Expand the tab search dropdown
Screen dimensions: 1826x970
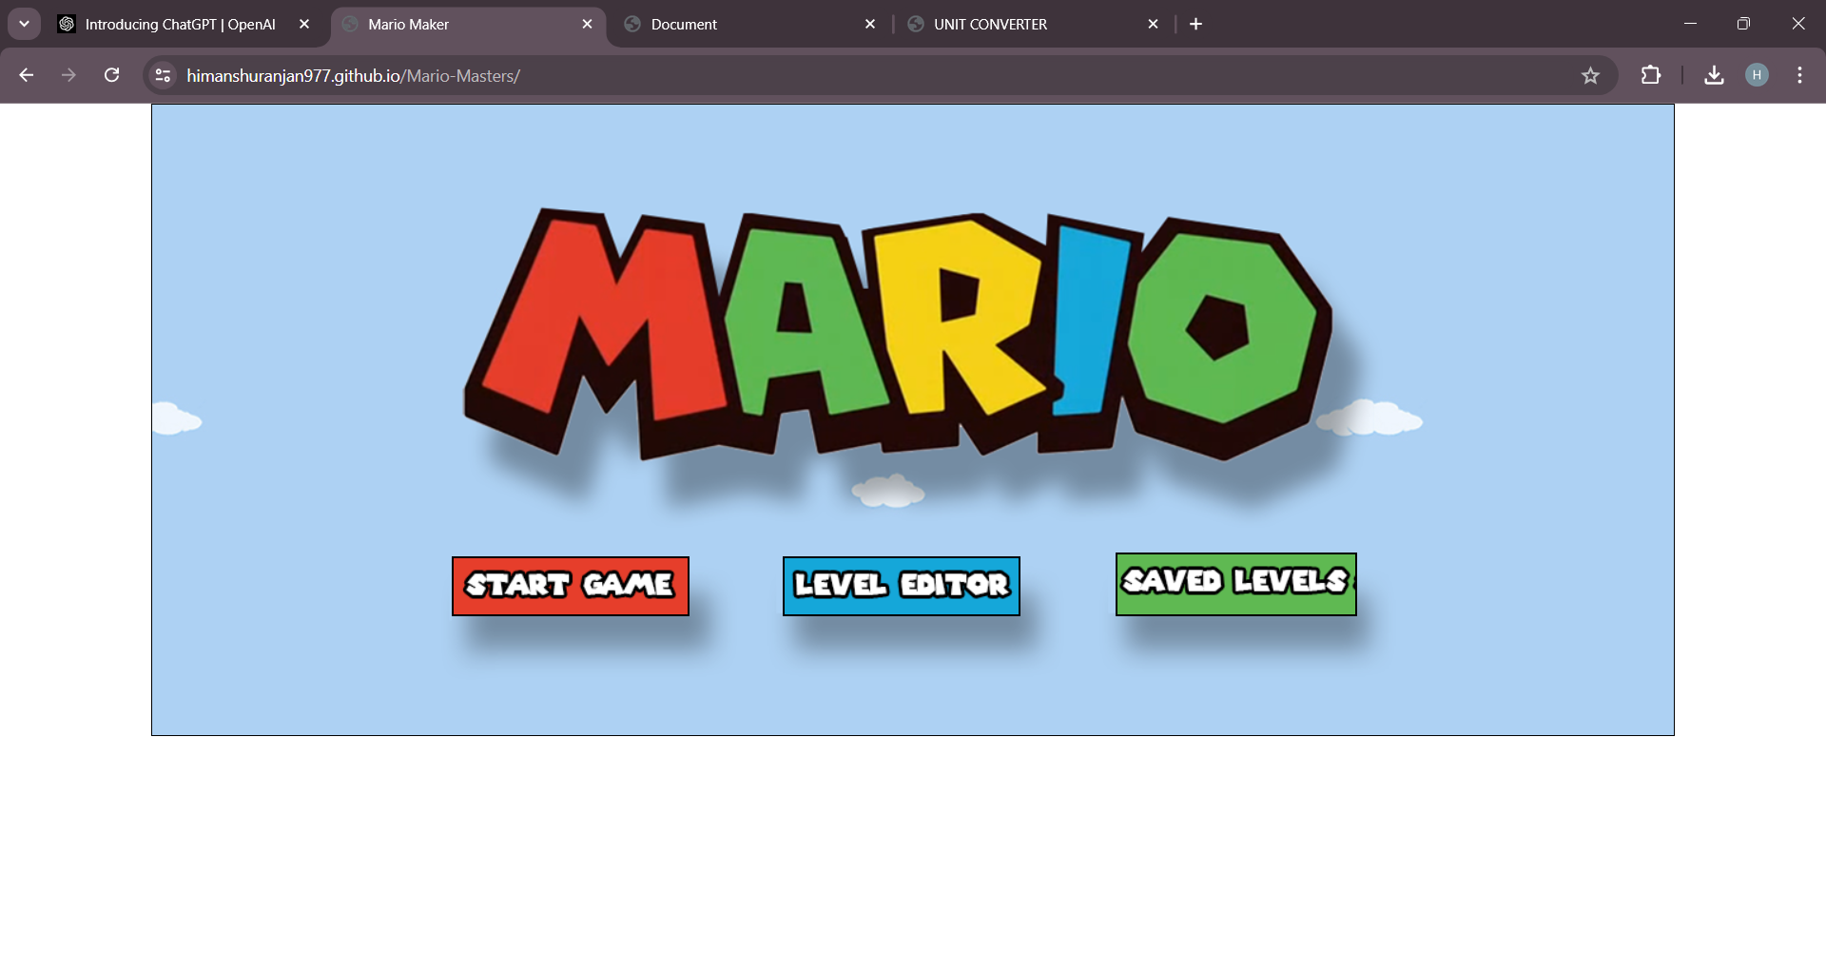coord(24,24)
